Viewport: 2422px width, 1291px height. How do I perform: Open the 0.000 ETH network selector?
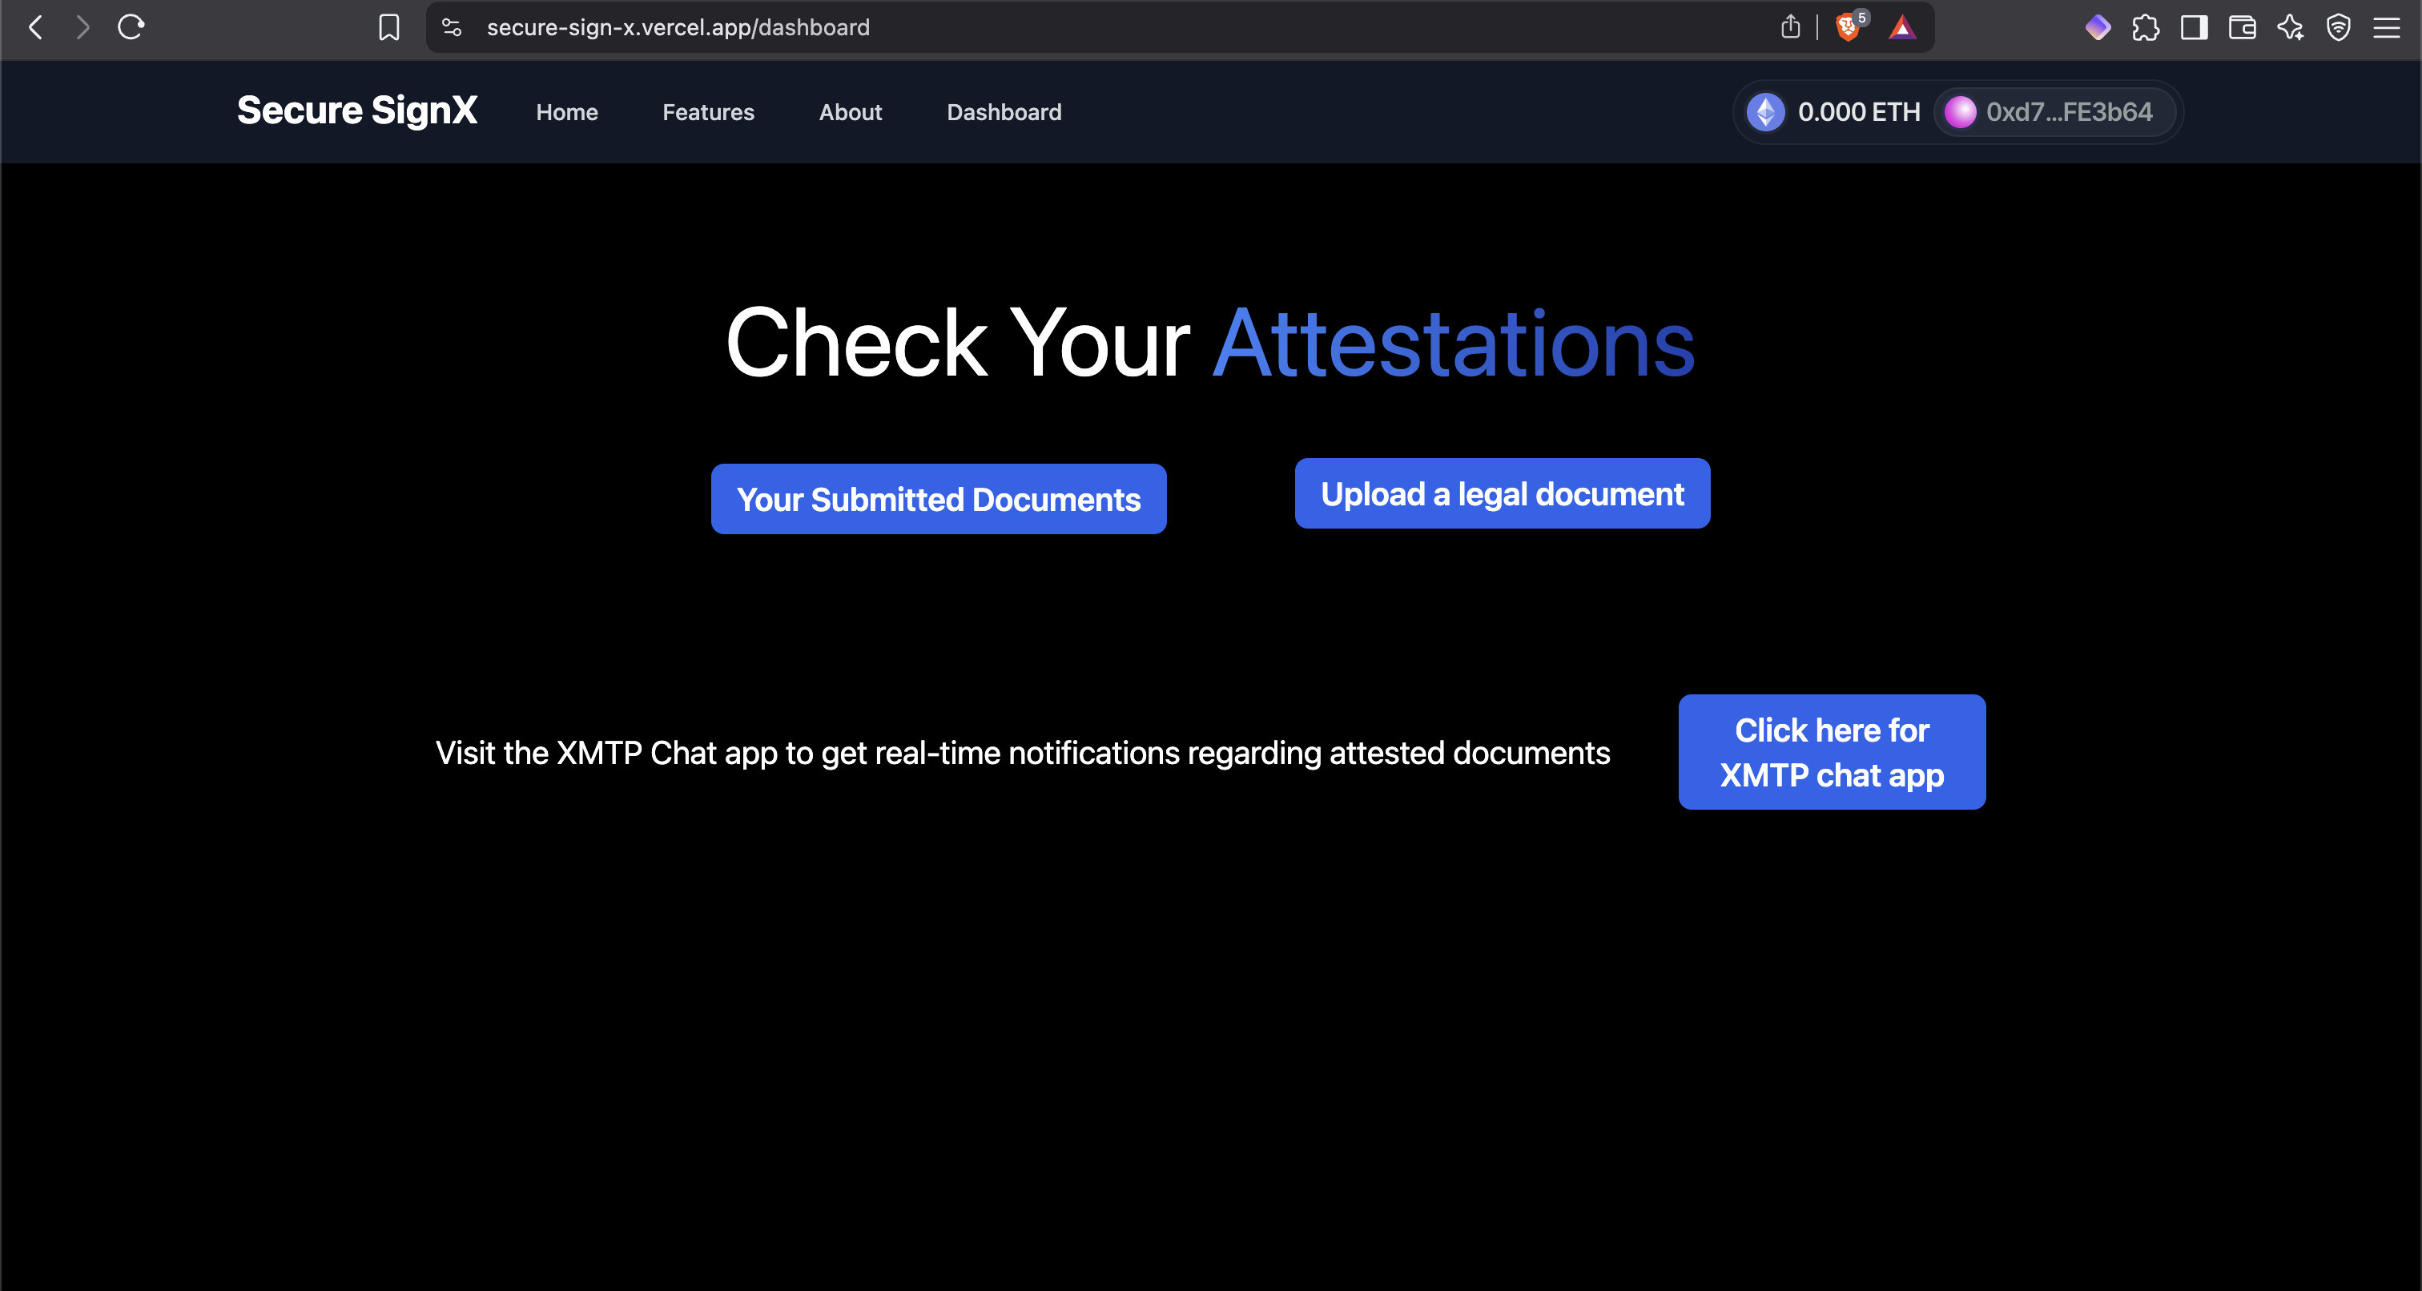[x=1833, y=112]
